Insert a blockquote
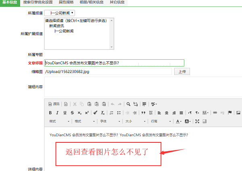 [143, 113]
